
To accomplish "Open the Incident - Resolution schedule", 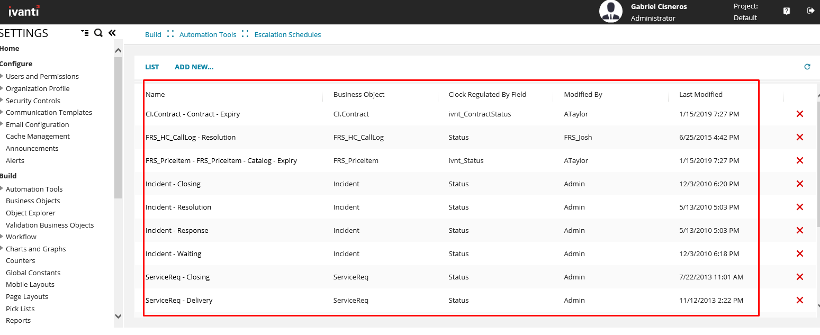I will pyautogui.click(x=178, y=207).
